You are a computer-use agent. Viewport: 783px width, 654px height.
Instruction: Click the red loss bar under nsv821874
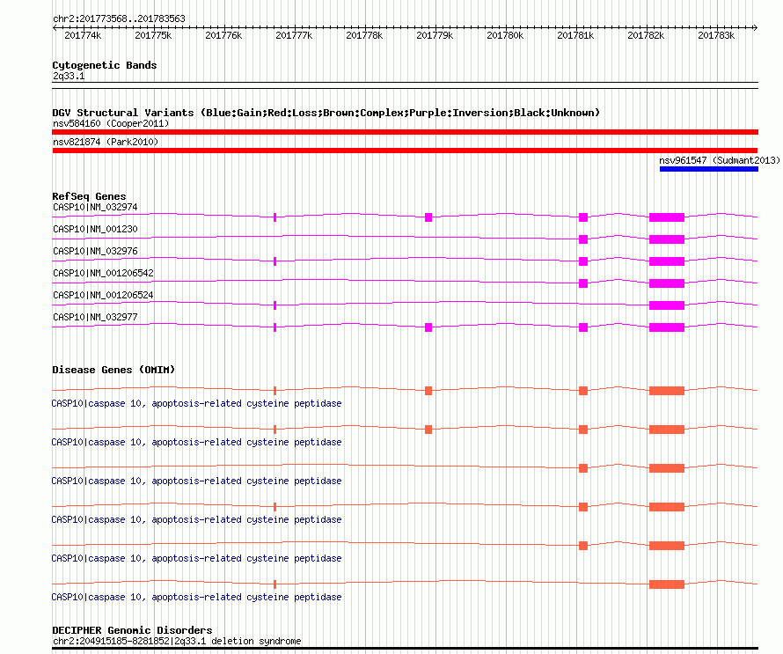[405, 151]
